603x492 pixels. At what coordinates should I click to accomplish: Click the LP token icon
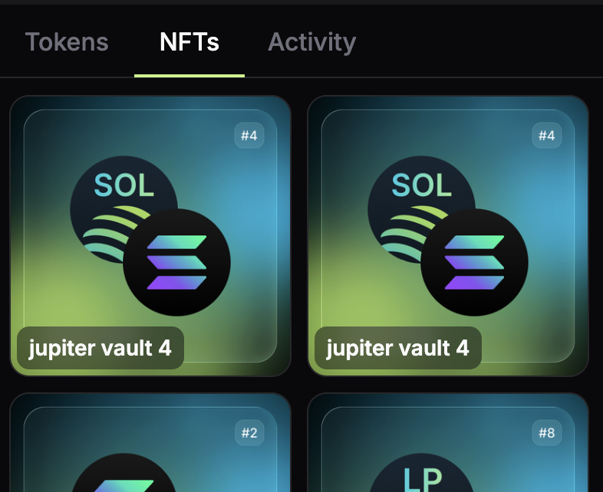pyautogui.click(x=422, y=477)
